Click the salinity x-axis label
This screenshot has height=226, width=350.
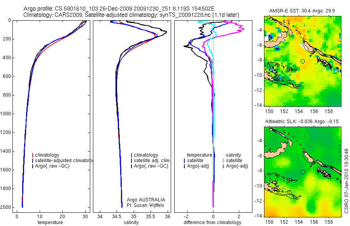click(131, 222)
